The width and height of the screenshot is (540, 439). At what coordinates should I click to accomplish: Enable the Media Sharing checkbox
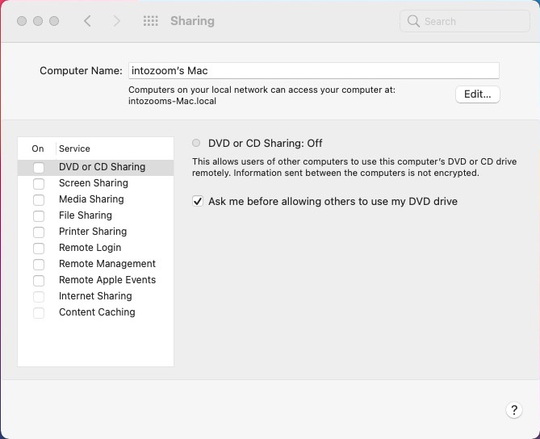[x=39, y=199]
